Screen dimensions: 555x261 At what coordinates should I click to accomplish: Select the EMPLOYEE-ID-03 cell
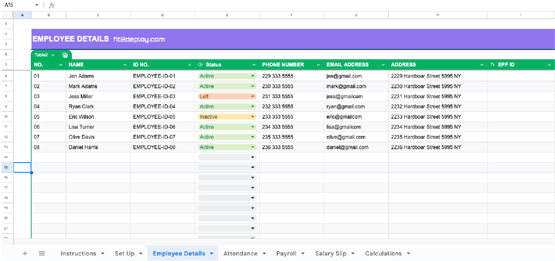tap(162, 96)
